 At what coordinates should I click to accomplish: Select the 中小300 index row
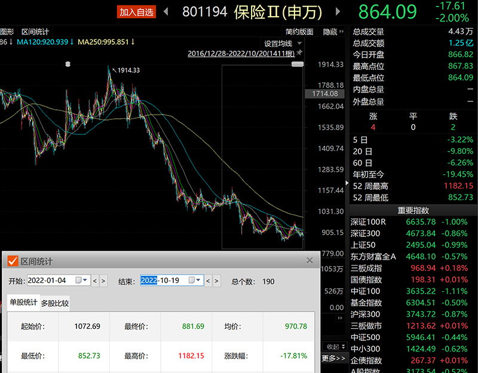(x=413, y=349)
